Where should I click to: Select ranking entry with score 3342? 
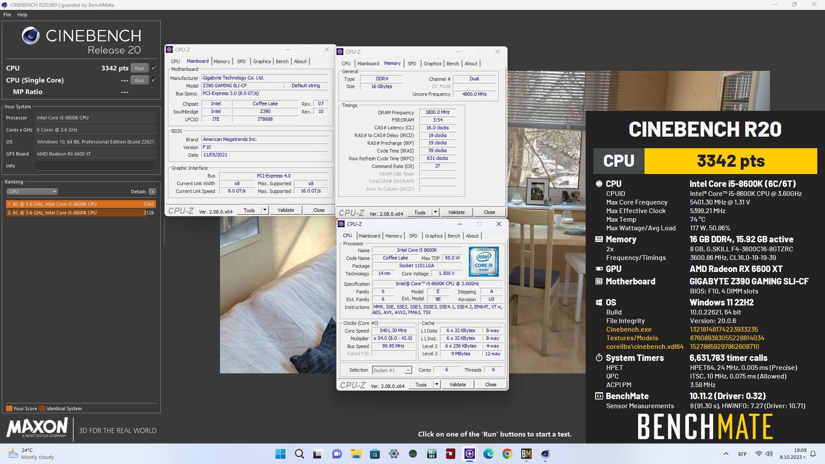[81, 204]
